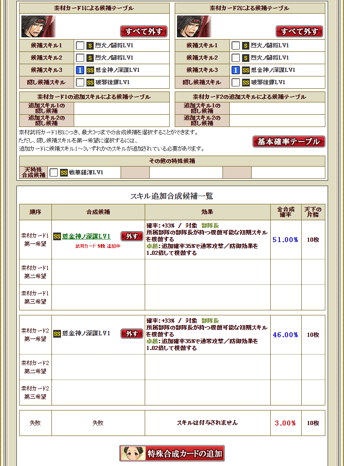Toggle blue number 1 selection for card 2 候補スキル3
This screenshot has width=344, height=466.
236,70
